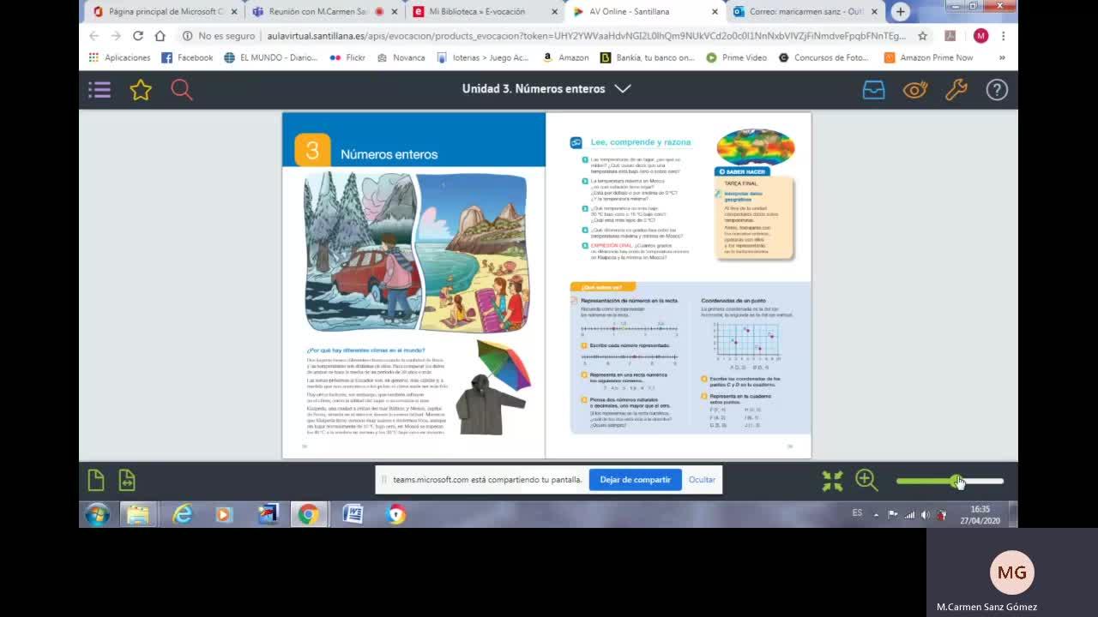1098x617 pixels.
Task: Open Windows Explorer from the taskbar
Action: tap(138, 514)
